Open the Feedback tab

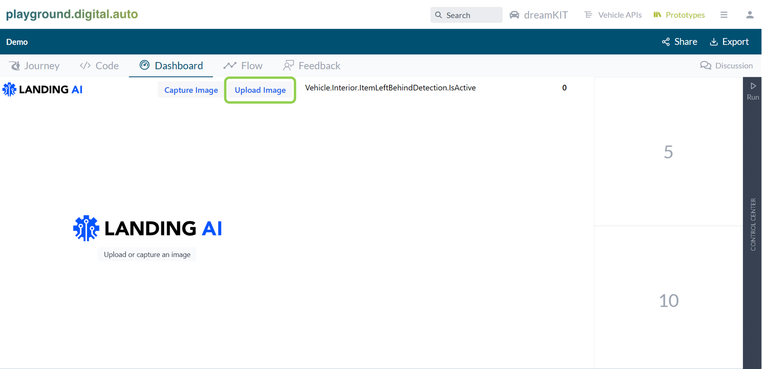point(311,65)
